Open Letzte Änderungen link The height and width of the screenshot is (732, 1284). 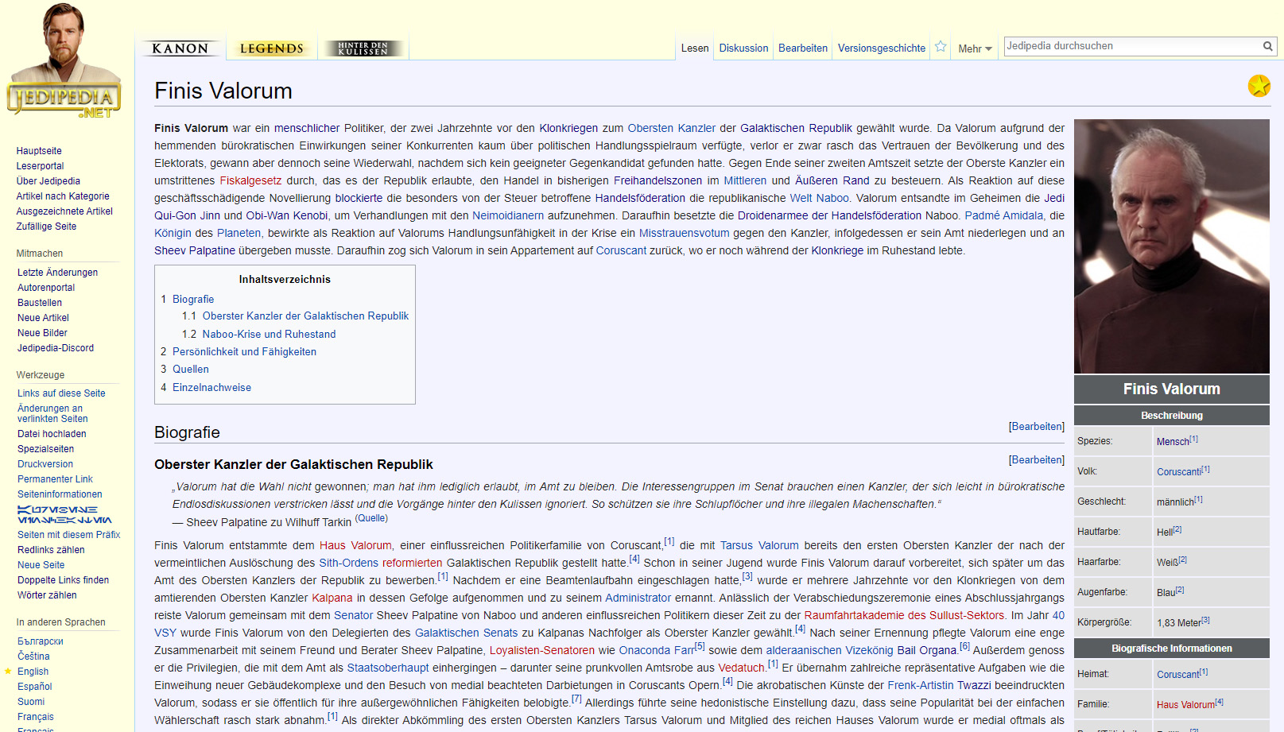pos(57,273)
